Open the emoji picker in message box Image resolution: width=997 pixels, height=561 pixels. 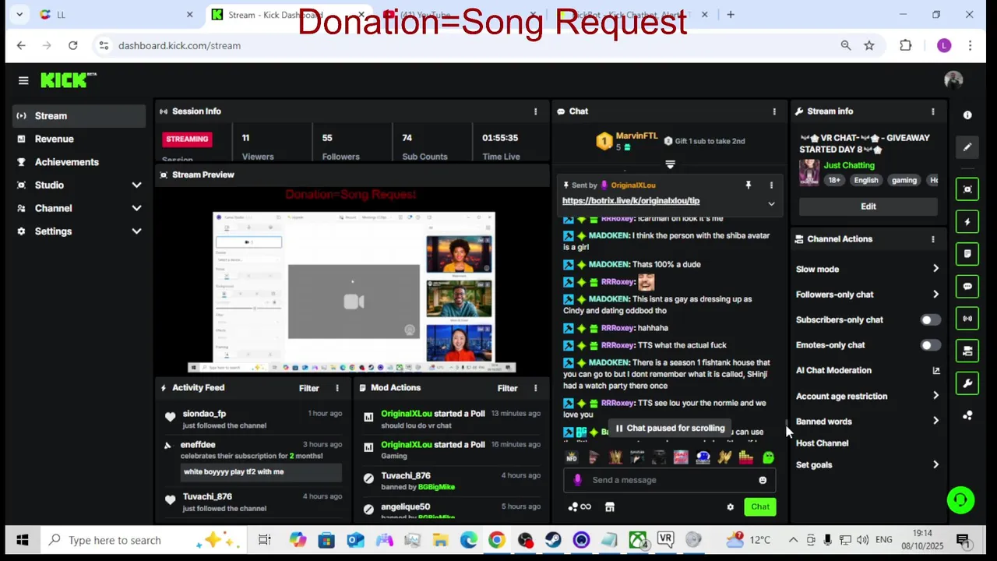[x=763, y=480]
